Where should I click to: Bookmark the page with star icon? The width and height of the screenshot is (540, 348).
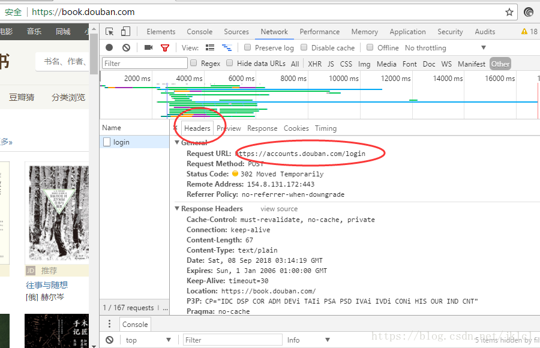(509, 13)
